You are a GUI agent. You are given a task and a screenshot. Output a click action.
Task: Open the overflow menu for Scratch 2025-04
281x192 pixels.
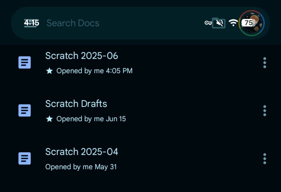point(264,158)
